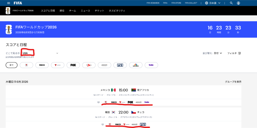Click Czech flag in the 22:00 match
Image resolution: width=257 pixels, height=128 pixels.
(x=134, y=112)
